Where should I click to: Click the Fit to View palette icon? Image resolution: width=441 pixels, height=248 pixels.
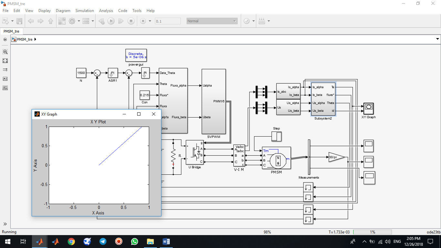point(5,61)
